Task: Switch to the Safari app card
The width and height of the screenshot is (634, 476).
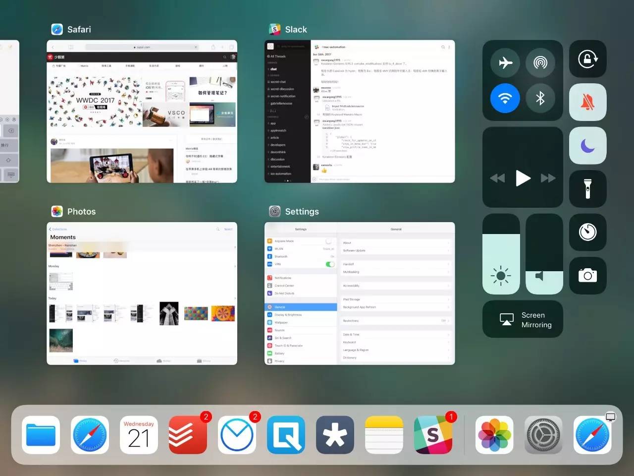Action: 142,112
